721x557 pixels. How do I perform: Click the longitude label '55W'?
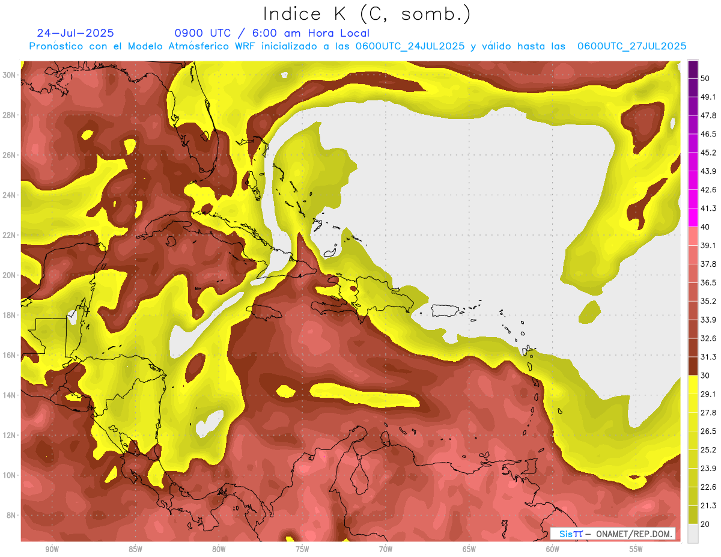click(x=636, y=549)
